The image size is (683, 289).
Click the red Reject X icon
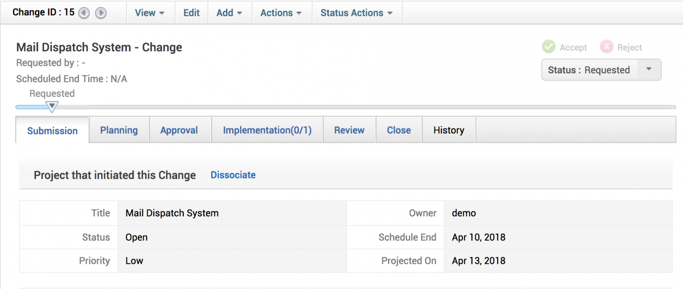[606, 47]
